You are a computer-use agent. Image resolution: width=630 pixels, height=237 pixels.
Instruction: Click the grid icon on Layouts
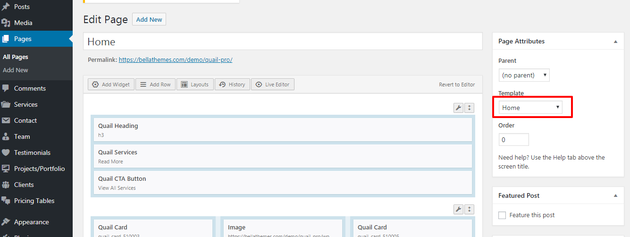point(184,85)
